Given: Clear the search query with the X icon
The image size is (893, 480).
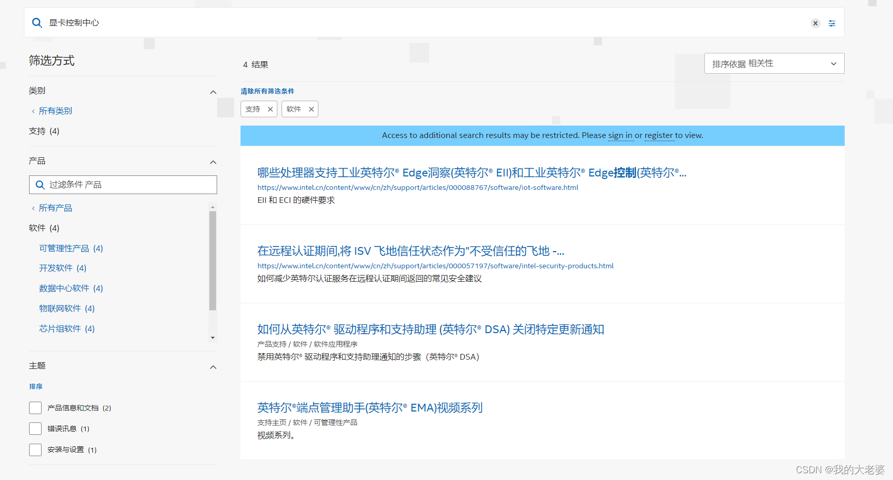Looking at the screenshot, I should tap(816, 23).
